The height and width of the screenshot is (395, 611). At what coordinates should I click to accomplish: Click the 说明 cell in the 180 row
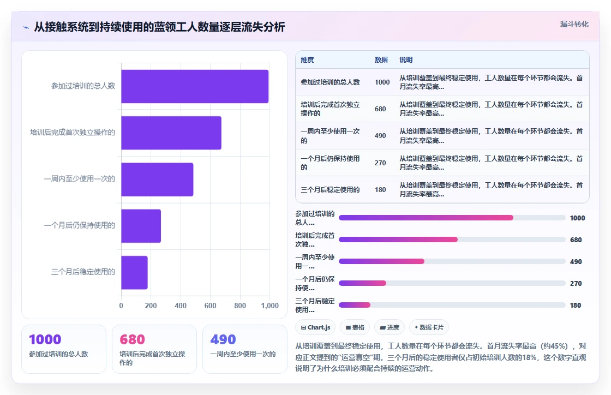tap(491, 190)
